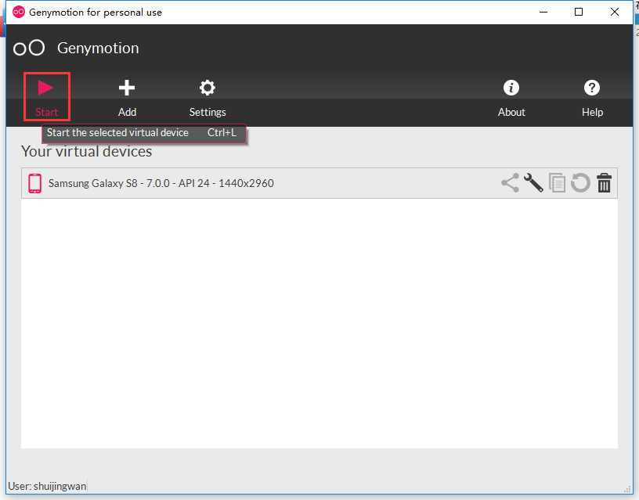Click the share icon for Samsung Galaxy S8
This screenshot has width=639, height=500.
511,183
